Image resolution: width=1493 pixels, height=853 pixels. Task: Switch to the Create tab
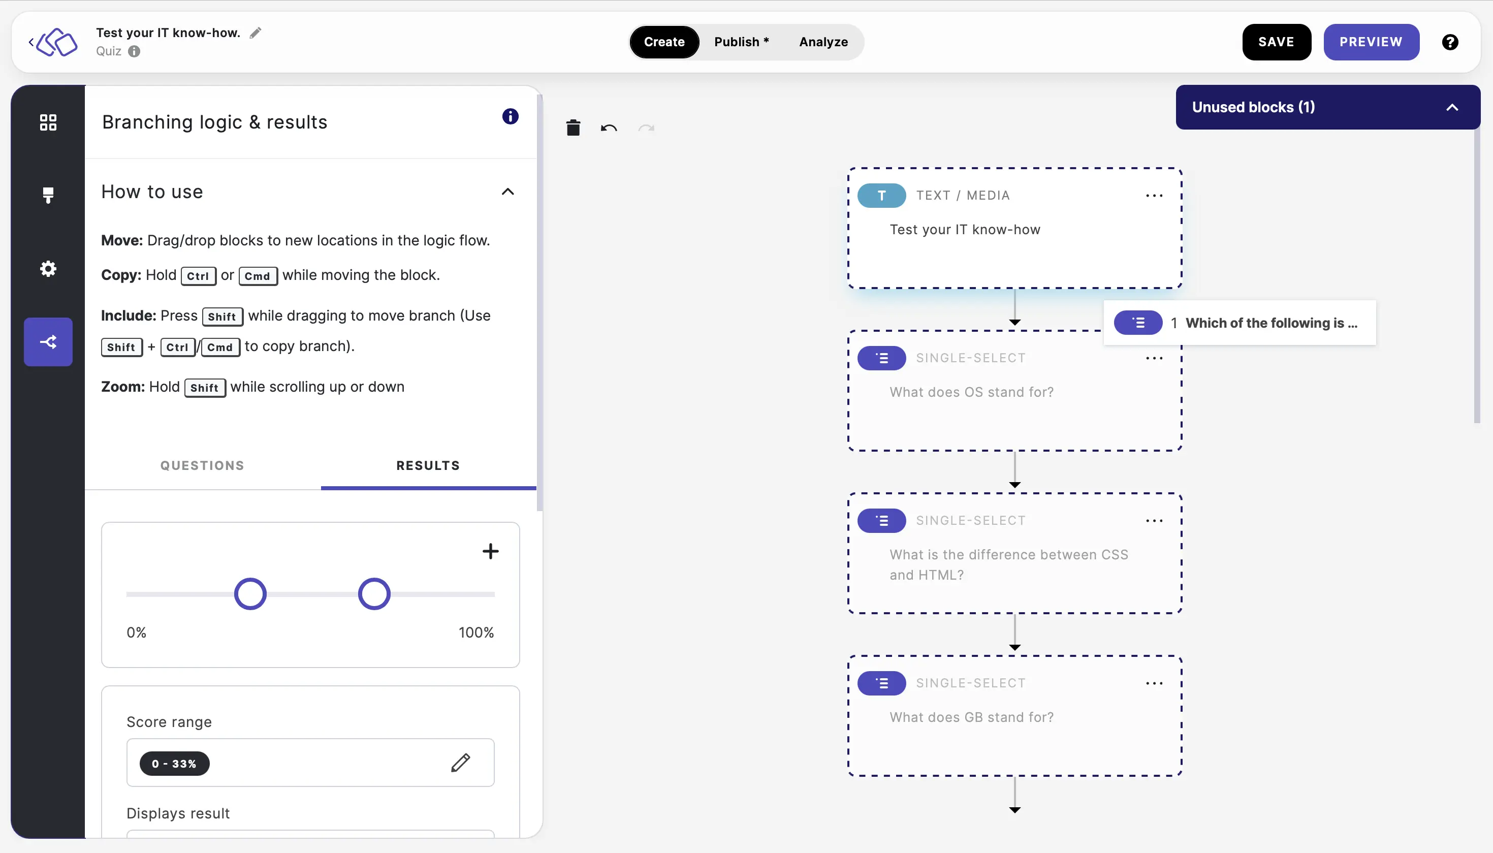coord(664,42)
